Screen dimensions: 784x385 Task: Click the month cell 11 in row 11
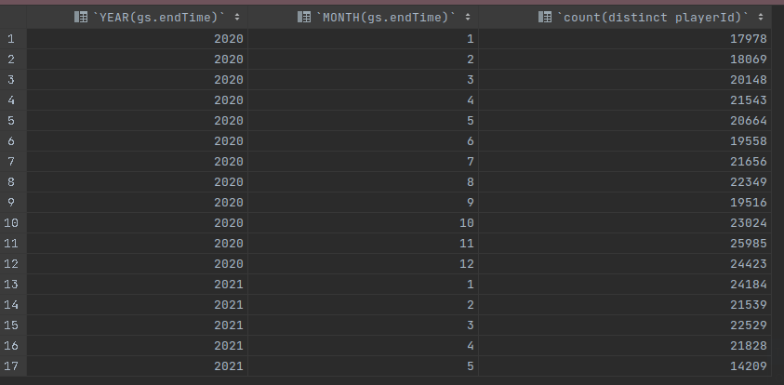[x=363, y=244]
